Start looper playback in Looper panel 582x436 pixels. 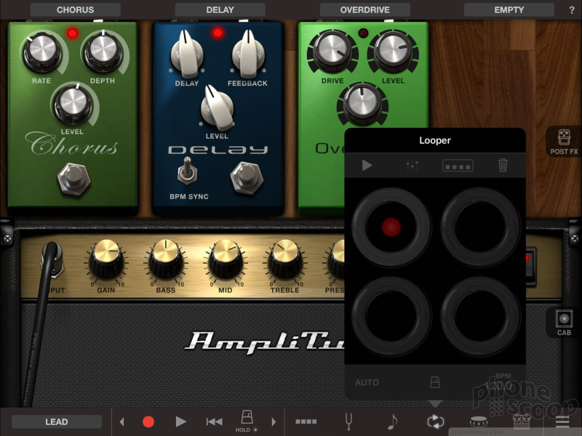point(367,165)
